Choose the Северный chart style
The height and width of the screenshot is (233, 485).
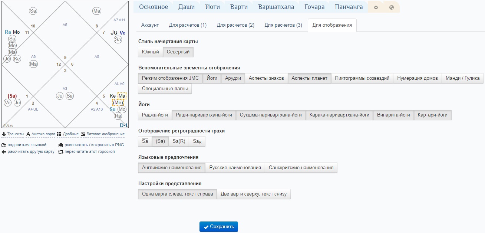[x=178, y=52]
